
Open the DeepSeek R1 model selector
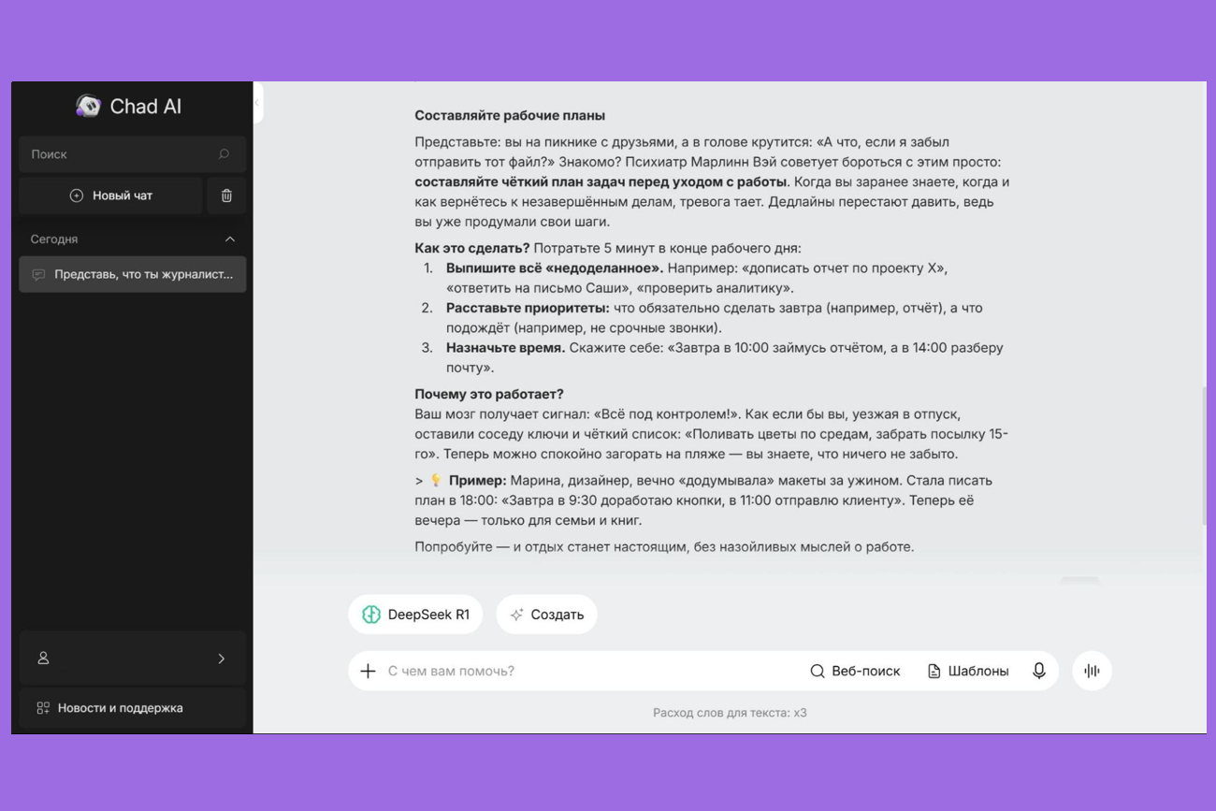(x=414, y=614)
